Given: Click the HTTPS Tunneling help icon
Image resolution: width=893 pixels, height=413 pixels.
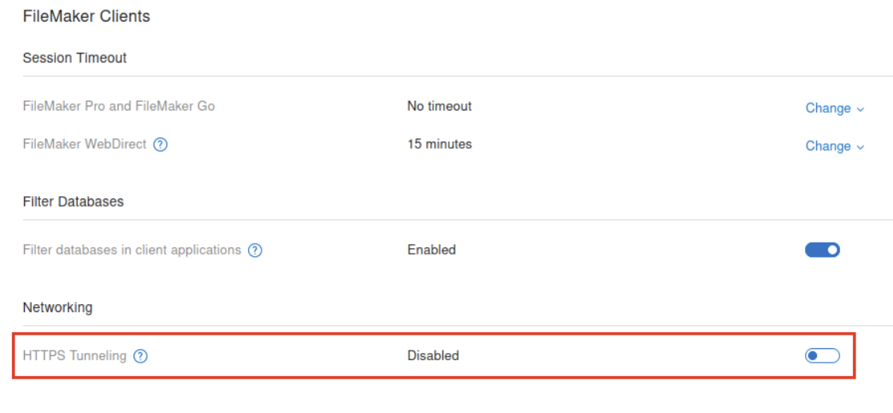Looking at the screenshot, I should [140, 356].
